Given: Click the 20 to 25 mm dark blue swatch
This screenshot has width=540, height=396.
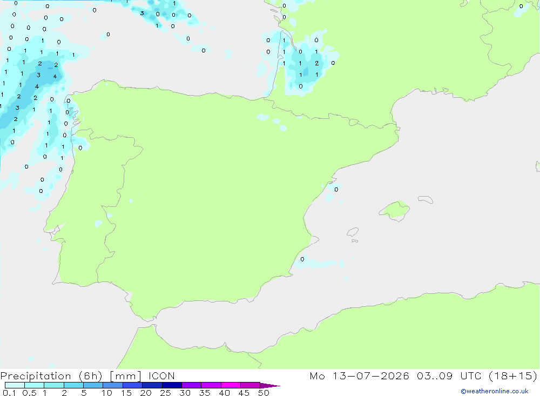Looking at the screenshot, I should 152,385.
